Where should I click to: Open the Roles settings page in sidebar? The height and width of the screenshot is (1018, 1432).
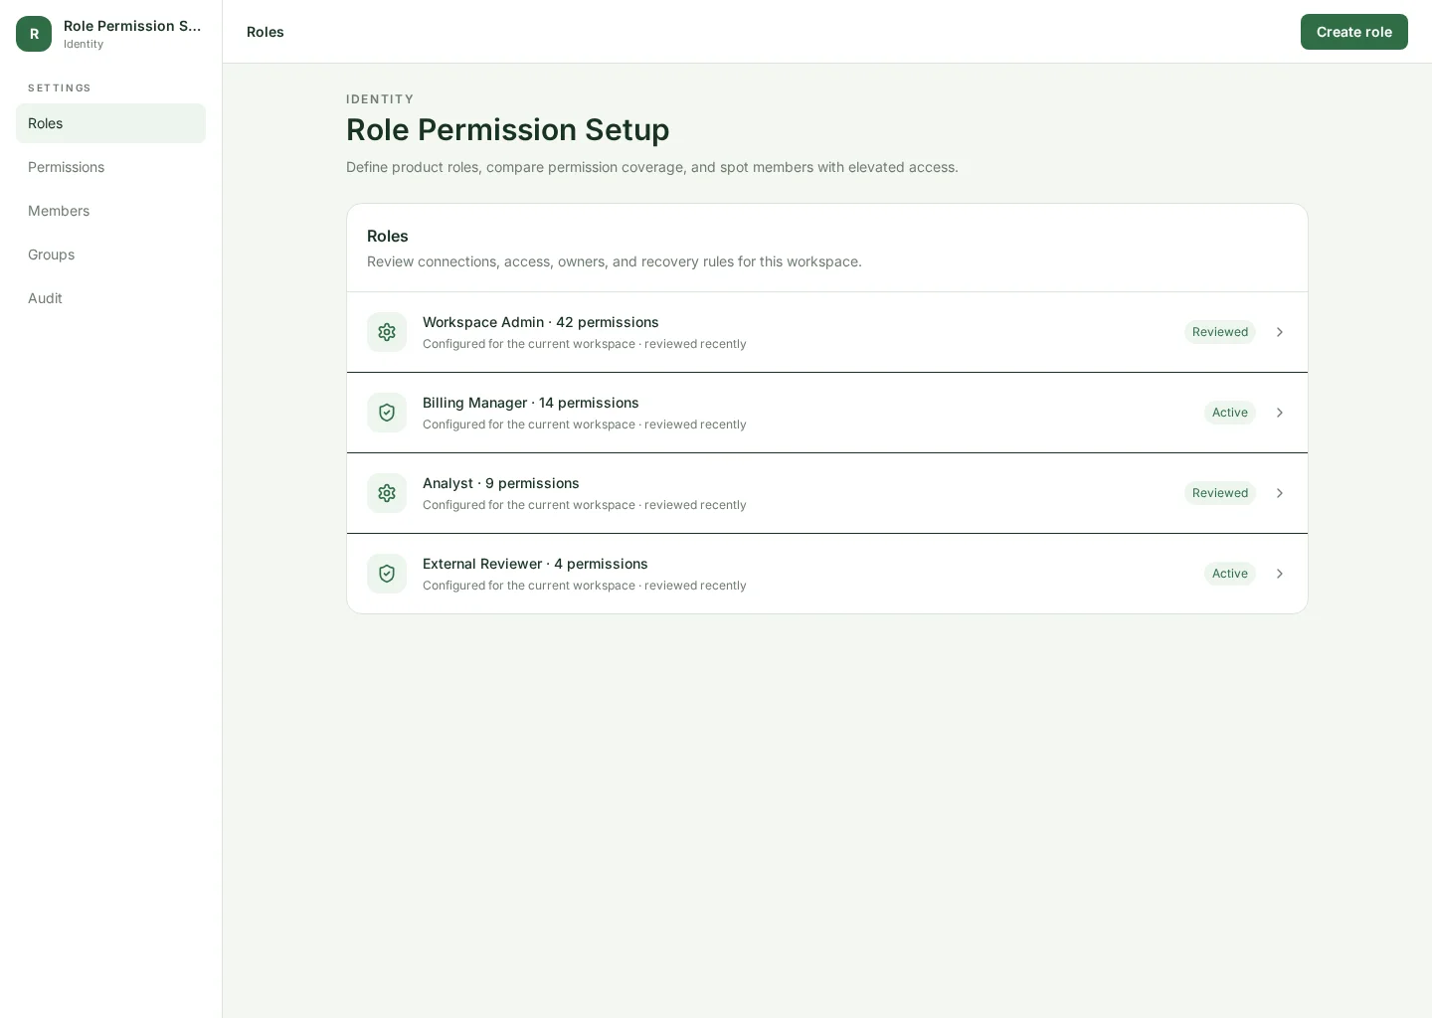(110, 123)
